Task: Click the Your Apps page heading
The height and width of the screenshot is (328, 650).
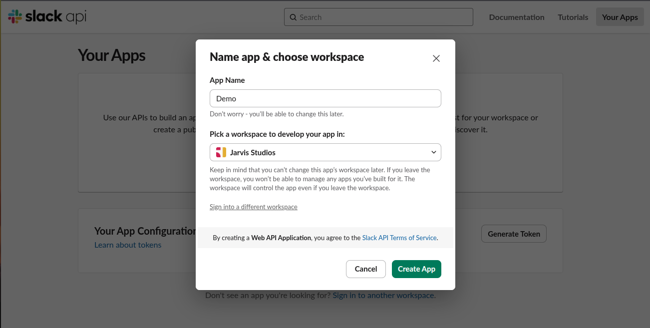Action: click(x=112, y=55)
